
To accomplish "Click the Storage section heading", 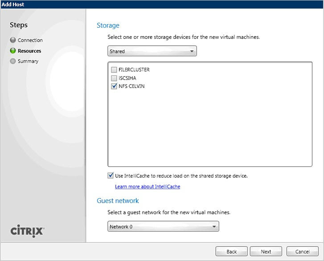I will tap(108, 25).
